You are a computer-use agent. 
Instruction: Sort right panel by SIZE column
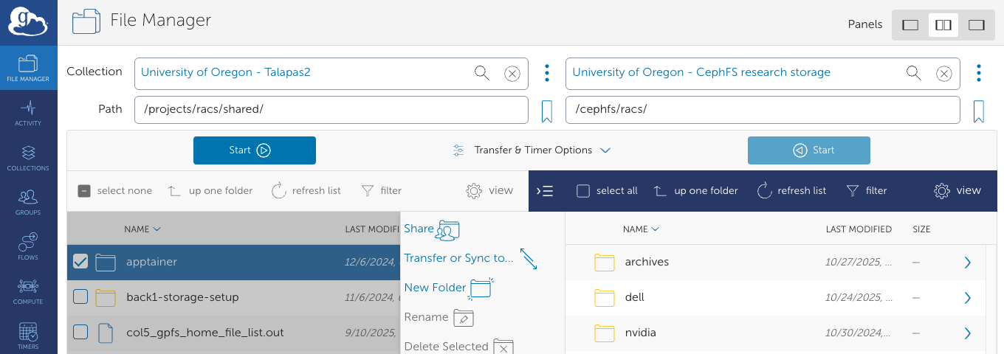(921, 229)
